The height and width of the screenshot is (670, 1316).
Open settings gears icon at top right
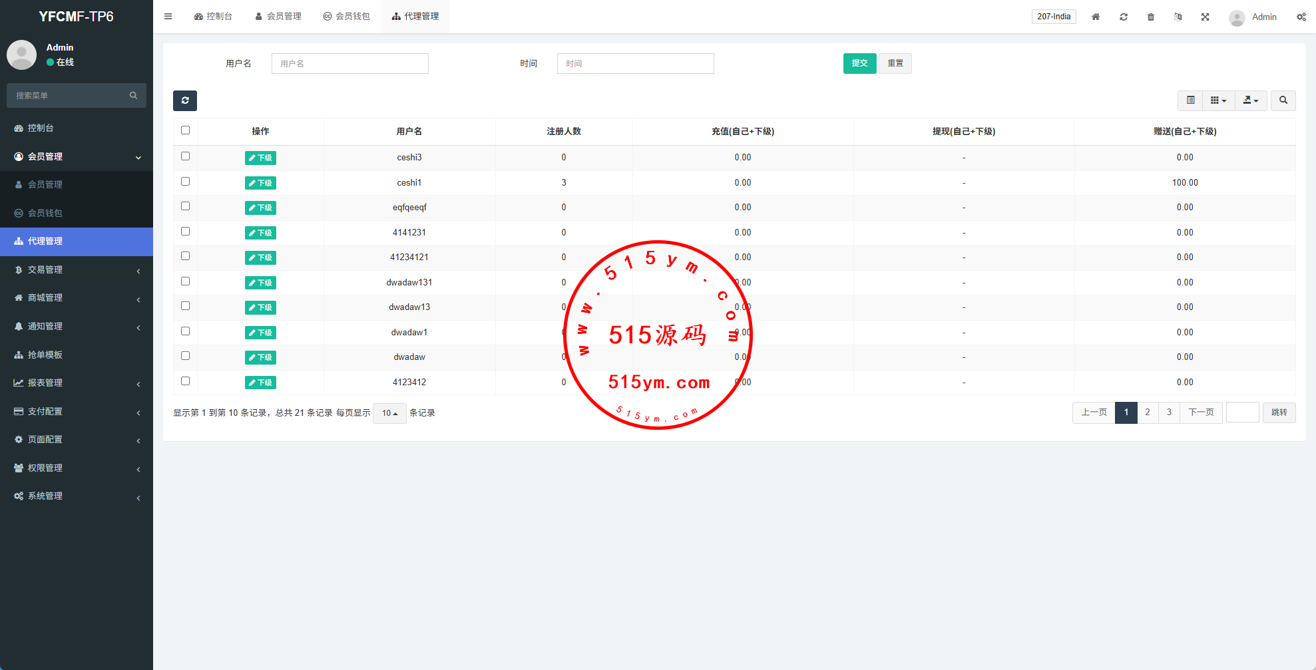[x=1301, y=17]
